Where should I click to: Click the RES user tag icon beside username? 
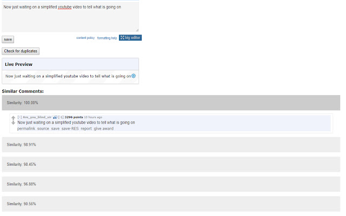pos(55,117)
